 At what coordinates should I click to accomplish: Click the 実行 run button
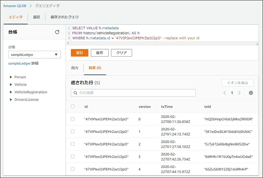[x=79, y=53]
